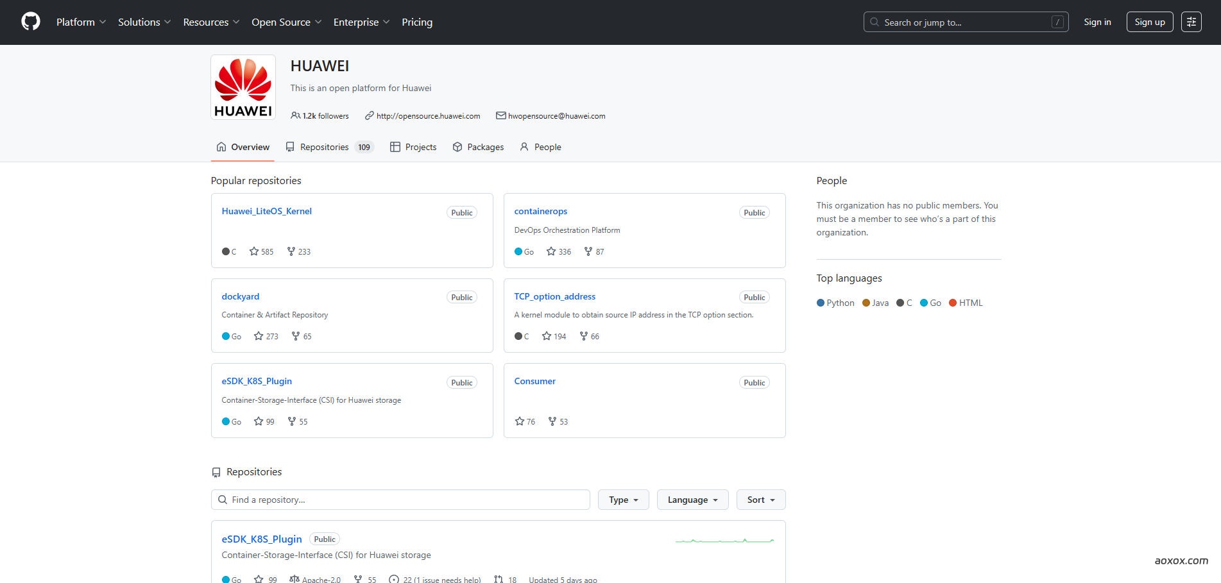Click the star icon on Consumer card
The height and width of the screenshot is (583, 1221).
click(520, 421)
